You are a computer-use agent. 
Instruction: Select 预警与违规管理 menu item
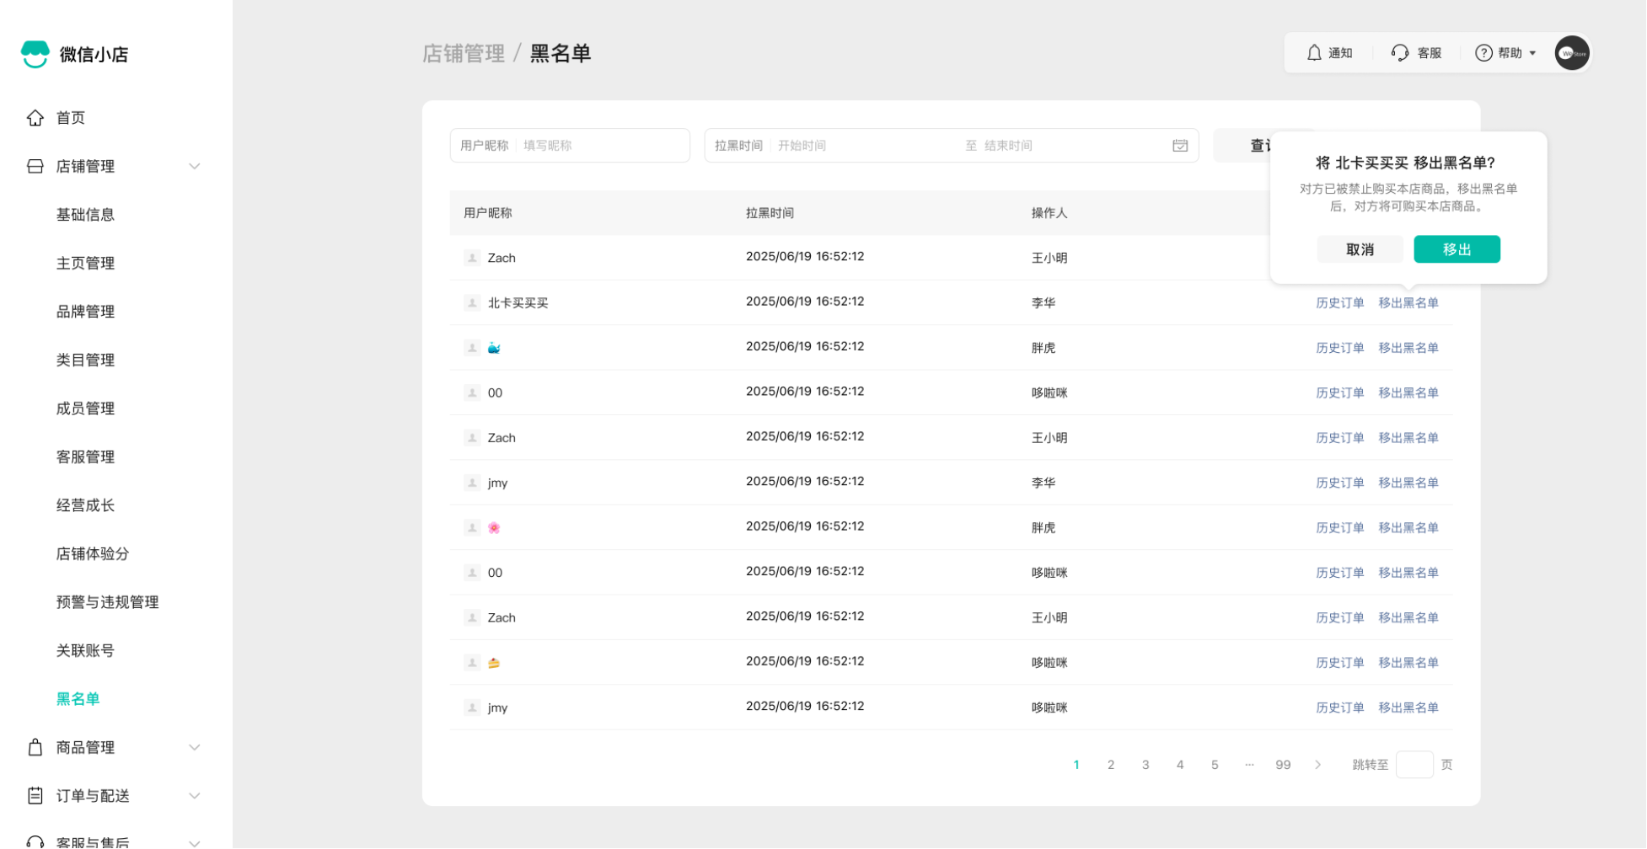pyautogui.click(x=107, y=602)
